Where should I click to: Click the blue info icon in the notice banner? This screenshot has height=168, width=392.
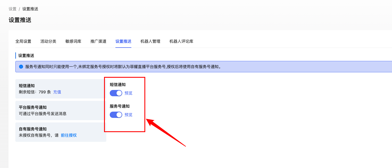(21, 67)
